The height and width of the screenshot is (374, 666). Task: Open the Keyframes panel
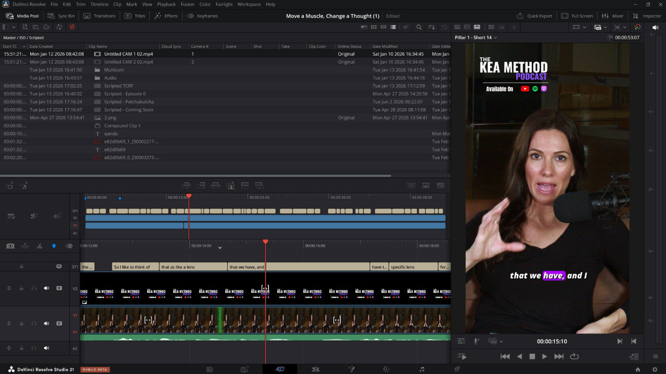(x=202, y=16)
